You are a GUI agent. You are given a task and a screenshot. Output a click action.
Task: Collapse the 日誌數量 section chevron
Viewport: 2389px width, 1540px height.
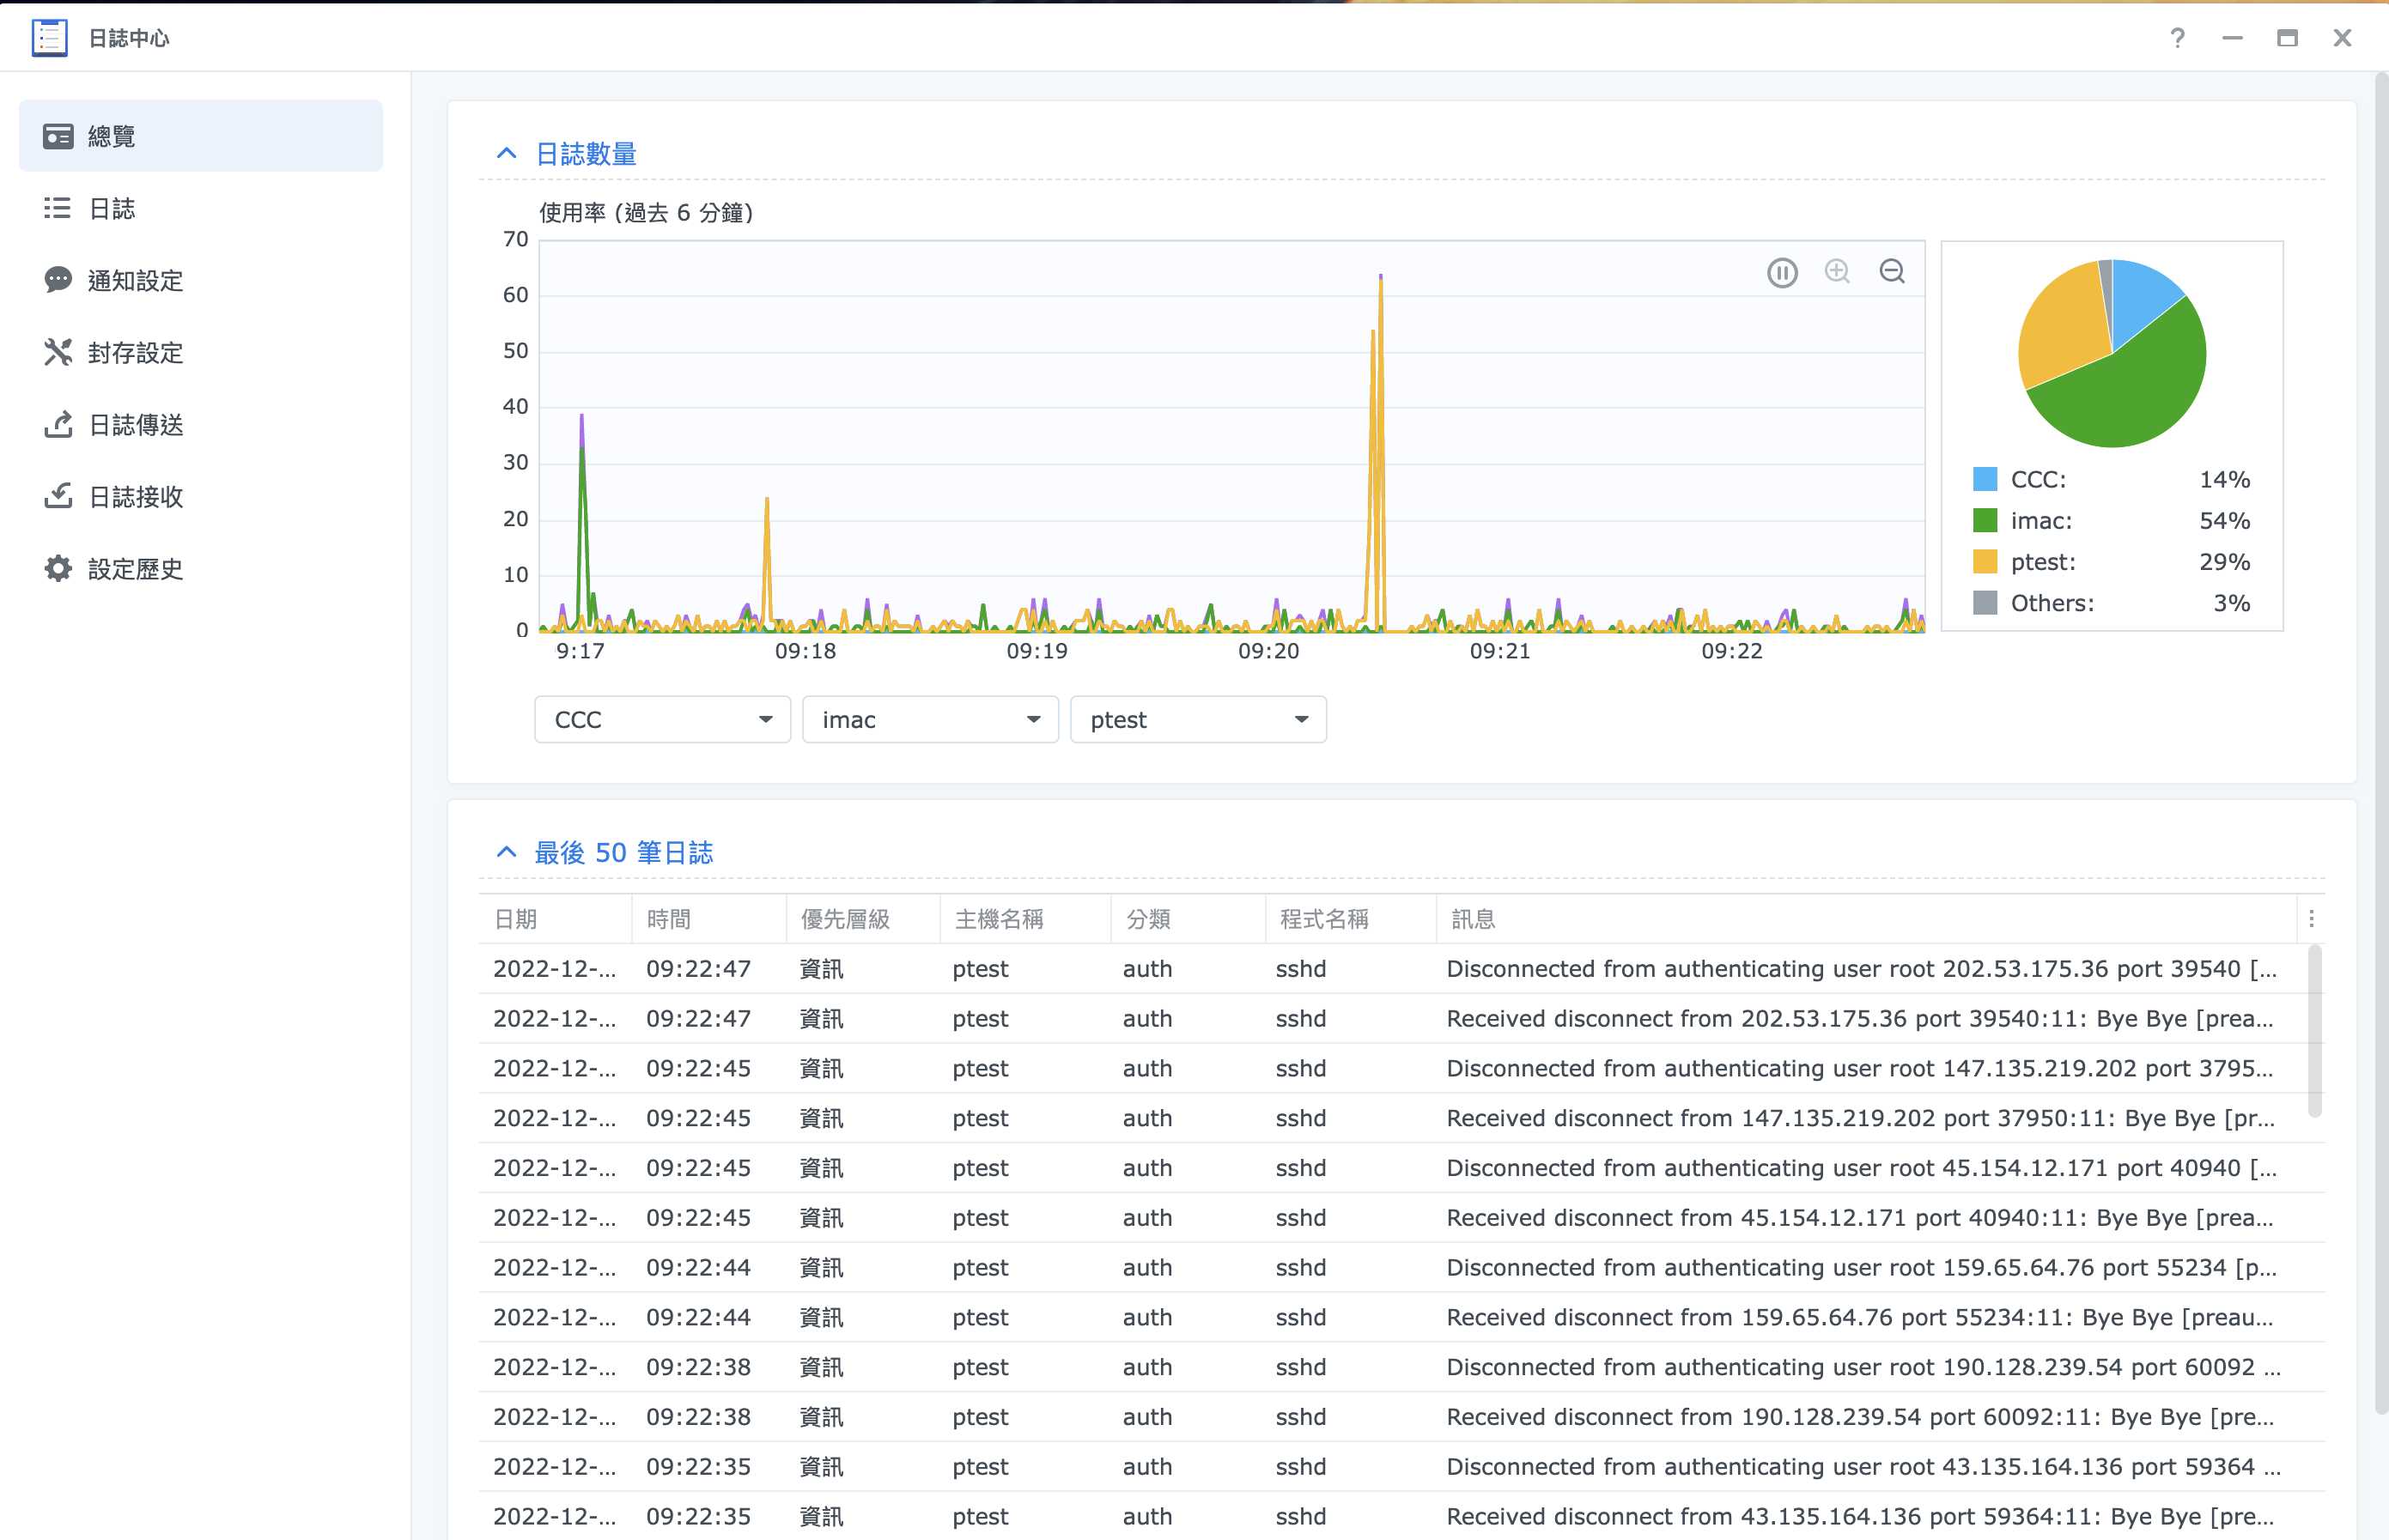pyautogui.click(x=506, y=153)
